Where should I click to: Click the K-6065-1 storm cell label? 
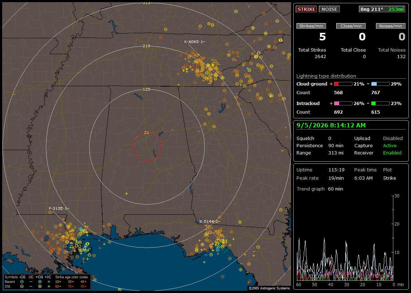[195, 41]
